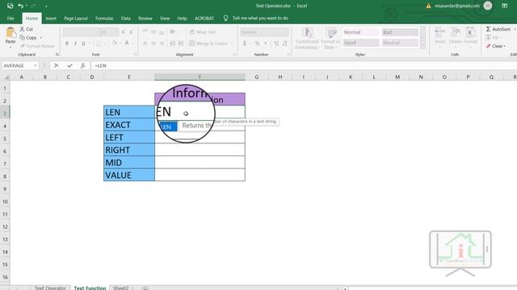Screen dimensions: 517x290
Task: Open the Clear eraser menu
Action: click(x=495, y=47)
